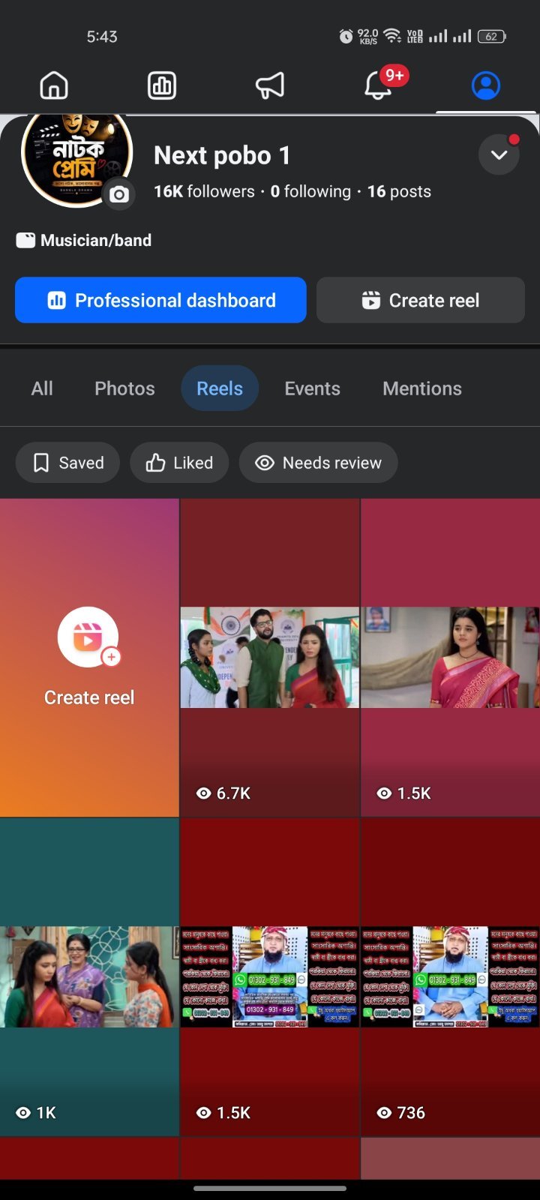Viewport: 540px width, 1200px height.
Task: Tap the grey Create reel button
Action: 420,300
